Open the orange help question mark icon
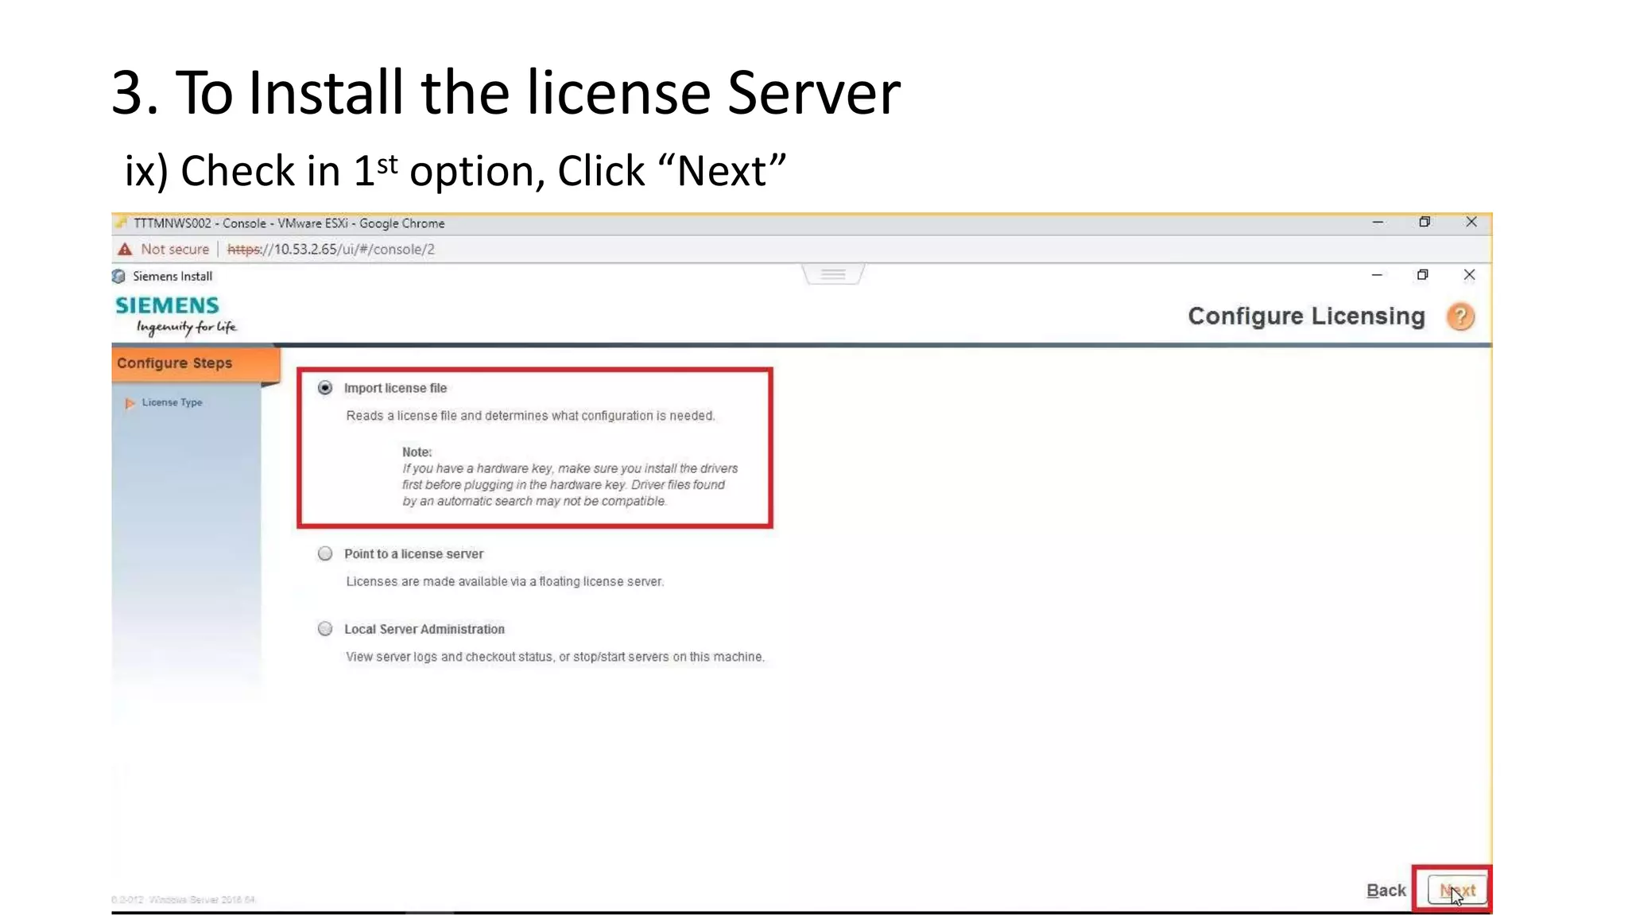Viewport: 1628px width, 916px height. pos(1460,316)
